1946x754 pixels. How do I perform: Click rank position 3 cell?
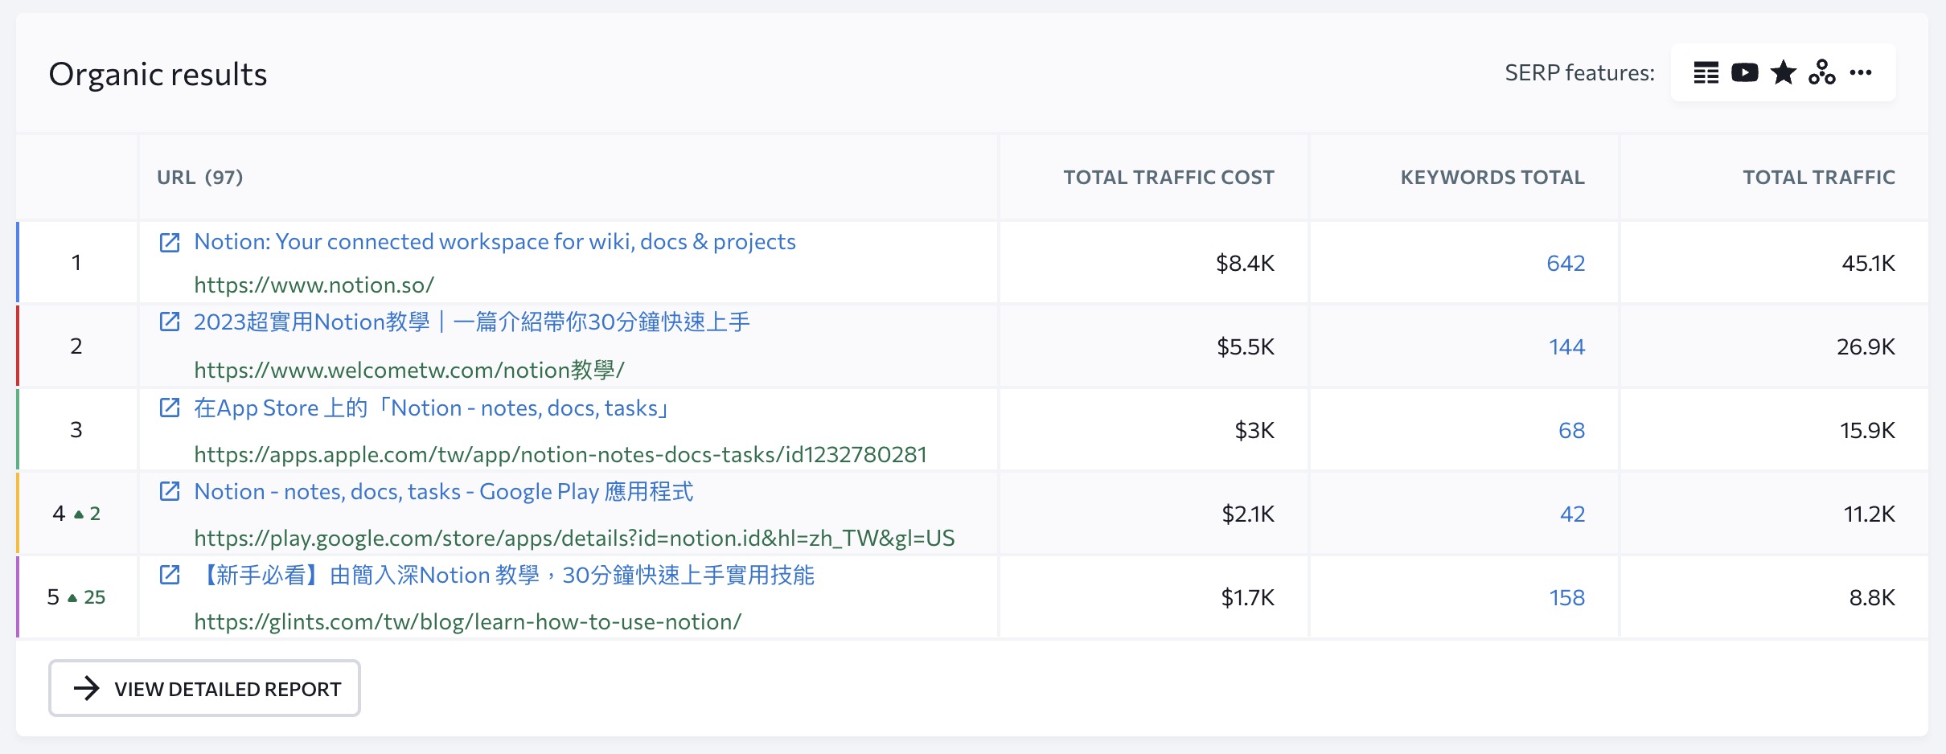click(76, 430)
